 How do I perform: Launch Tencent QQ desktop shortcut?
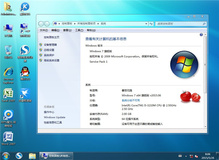tap(25, 74)
